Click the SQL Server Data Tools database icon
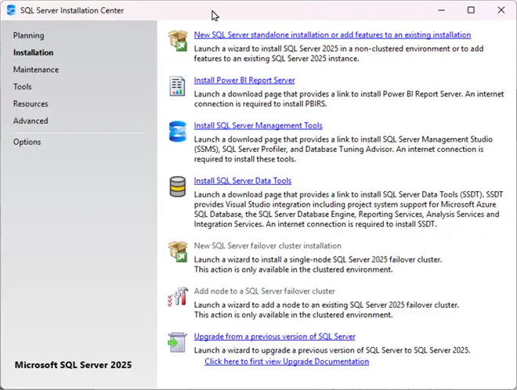The image size is (517, 390). click(x=177, y=186)
